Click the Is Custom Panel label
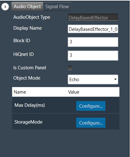The image size is (130, 157). point(30,68)
